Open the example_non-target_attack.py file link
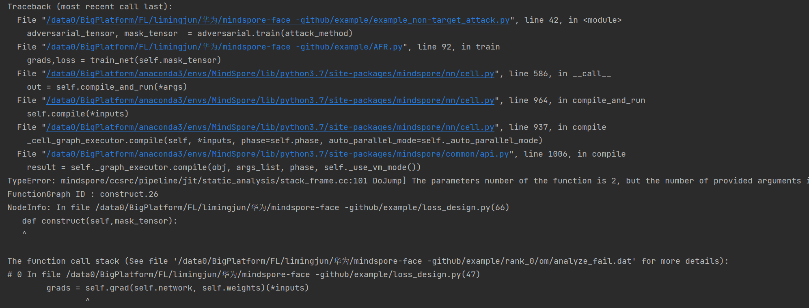The image size is (809, 308). click(278, 20)
